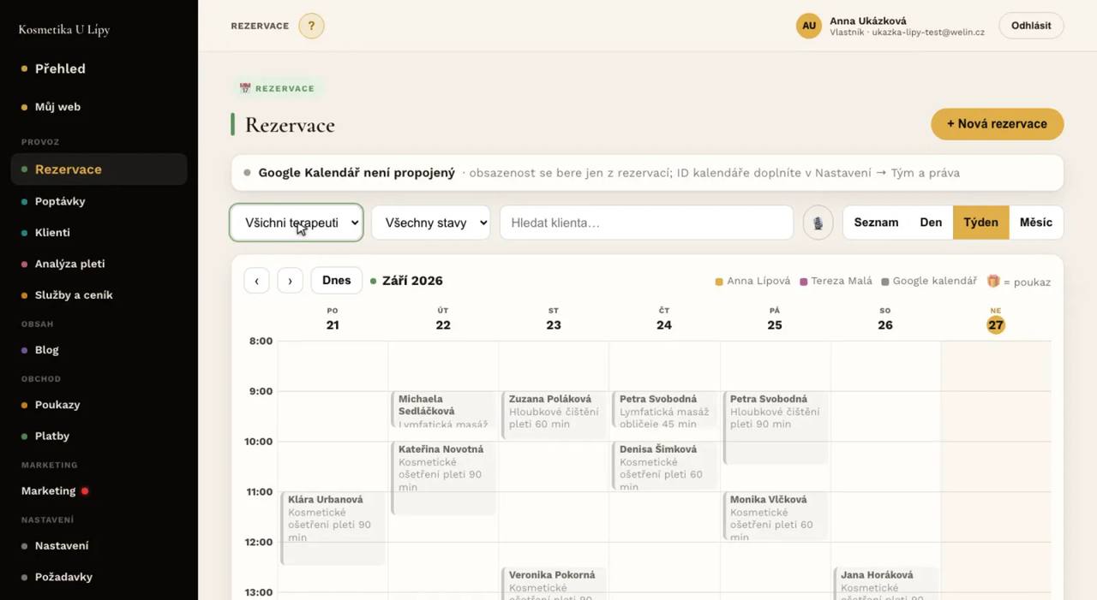Click the red Marketing notification dot
1097x600 pixels.
pyautogui.click(x=85, y=491)
